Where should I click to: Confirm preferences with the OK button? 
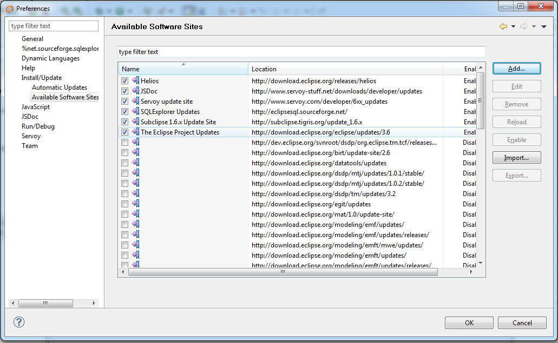469,323
